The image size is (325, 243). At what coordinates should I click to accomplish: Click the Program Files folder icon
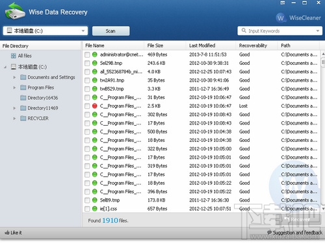pyautogui.click(x=23, y=87)
